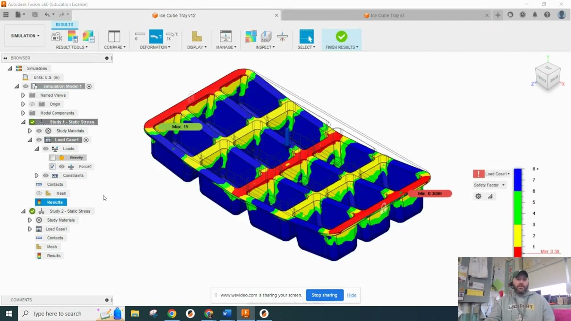
Task: Expand the Named Views folder
Action: [x=23, y=95]
